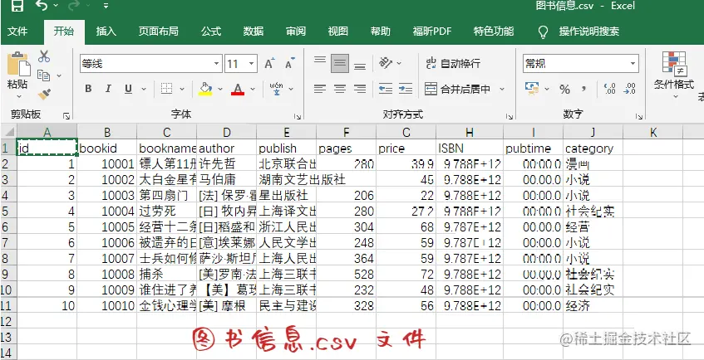
Task: Increase font size with larger A icon
Action: (x=269, y=64)
